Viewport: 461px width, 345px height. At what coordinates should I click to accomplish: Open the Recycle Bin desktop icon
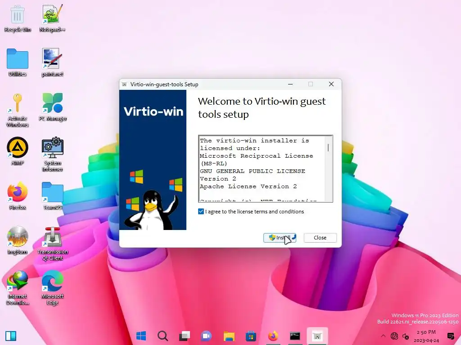(x=18, y=18)
